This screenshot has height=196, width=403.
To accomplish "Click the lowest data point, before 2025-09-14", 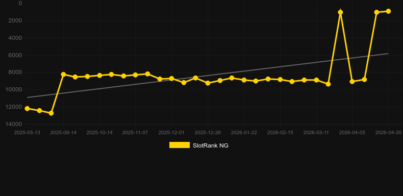I will pyautogui.click(x=51, y=113).
